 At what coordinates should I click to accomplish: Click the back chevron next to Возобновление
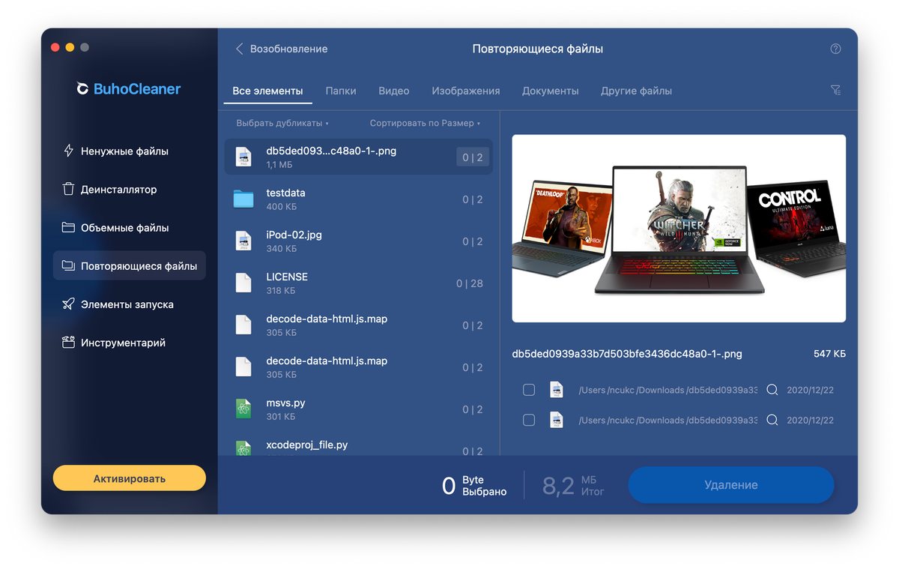click(x=240, y=49)
